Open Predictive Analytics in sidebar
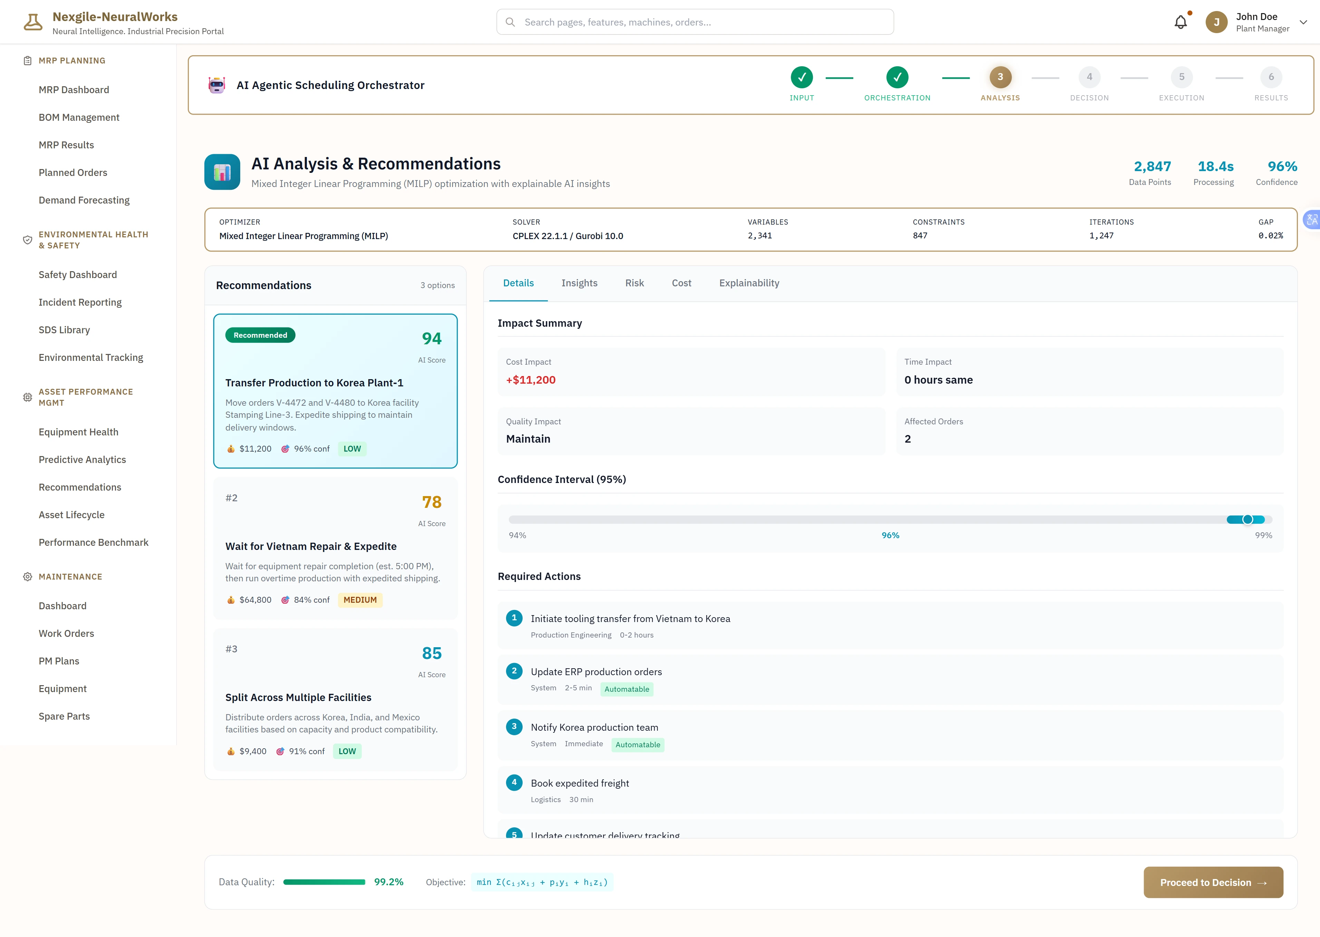The height and width of the screenshot is (937, 1320). click(82, 460)
